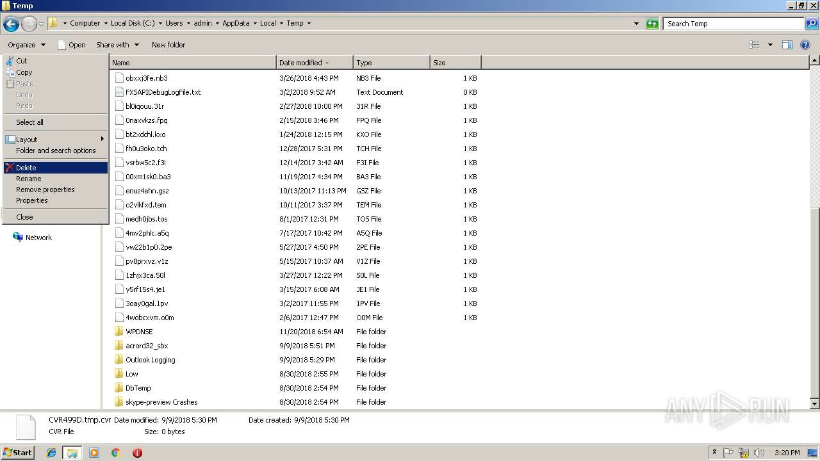Sort by Type column header
Screen dimensions: 820x461
coord(391,63)
